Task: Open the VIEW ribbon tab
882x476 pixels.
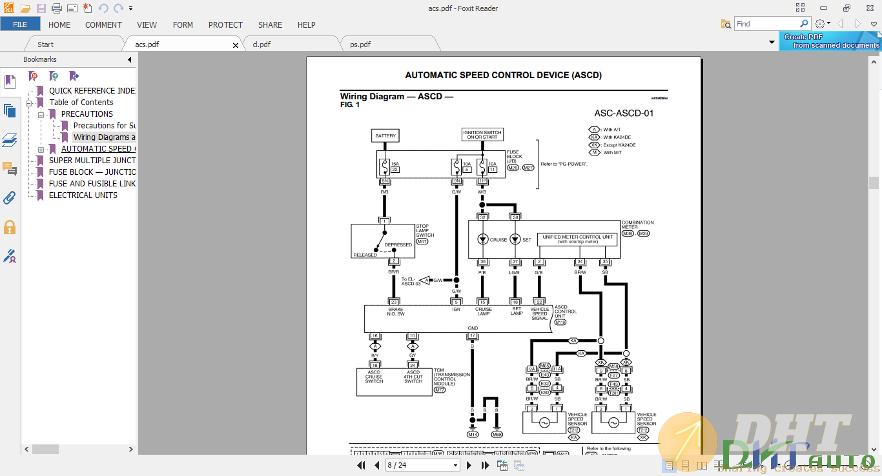Action: 147,25
